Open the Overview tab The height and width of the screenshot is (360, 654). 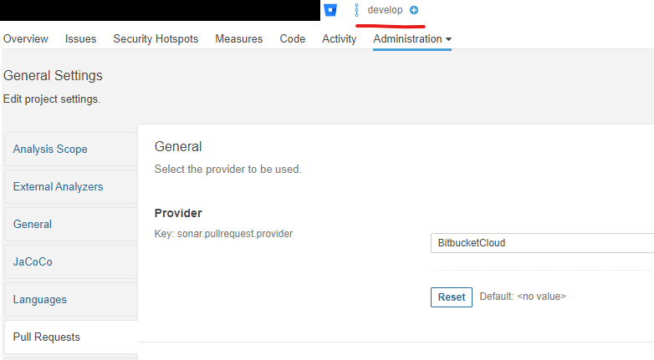pyautogui.click(x=26, y=38)
